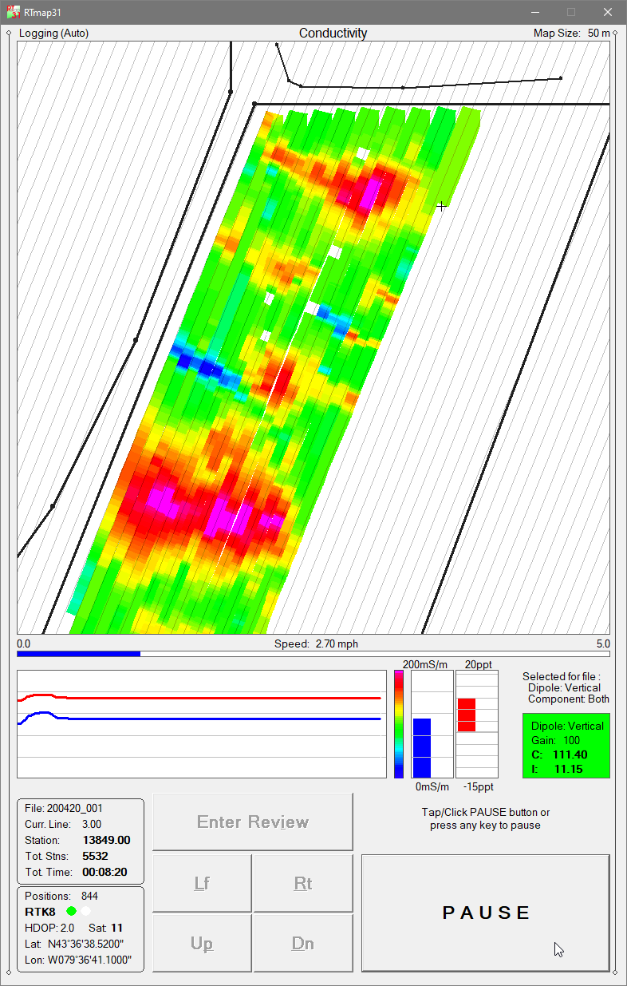Click the blue speed progress bar
This screenshot has width=627, height=986.
click(x=78, y=654)
